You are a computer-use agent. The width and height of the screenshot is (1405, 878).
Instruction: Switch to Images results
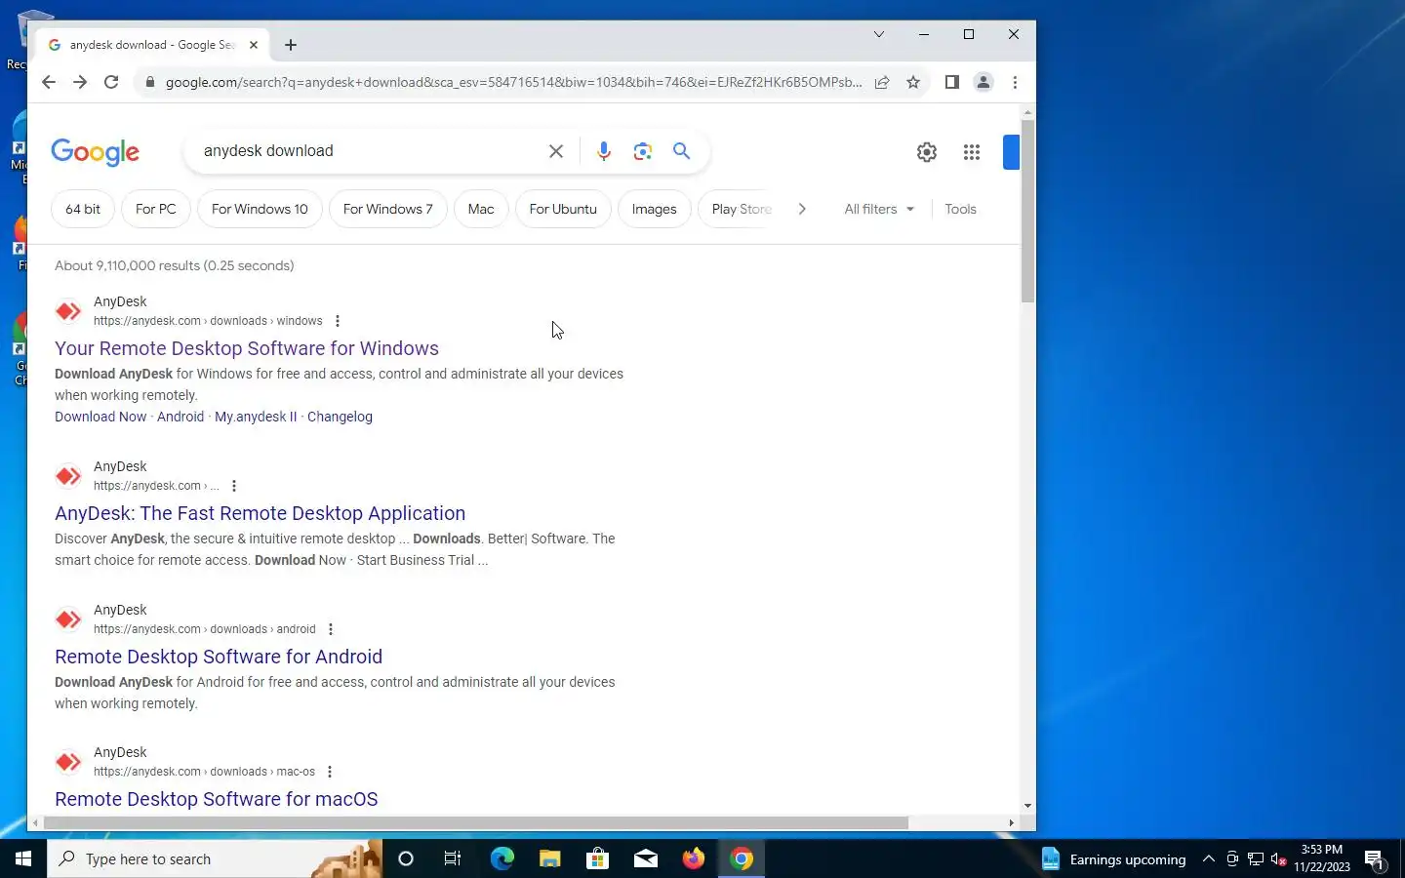click(654, 209)
